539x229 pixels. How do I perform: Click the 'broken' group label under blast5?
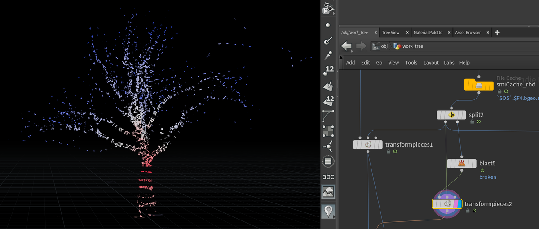tap(488, 177)
